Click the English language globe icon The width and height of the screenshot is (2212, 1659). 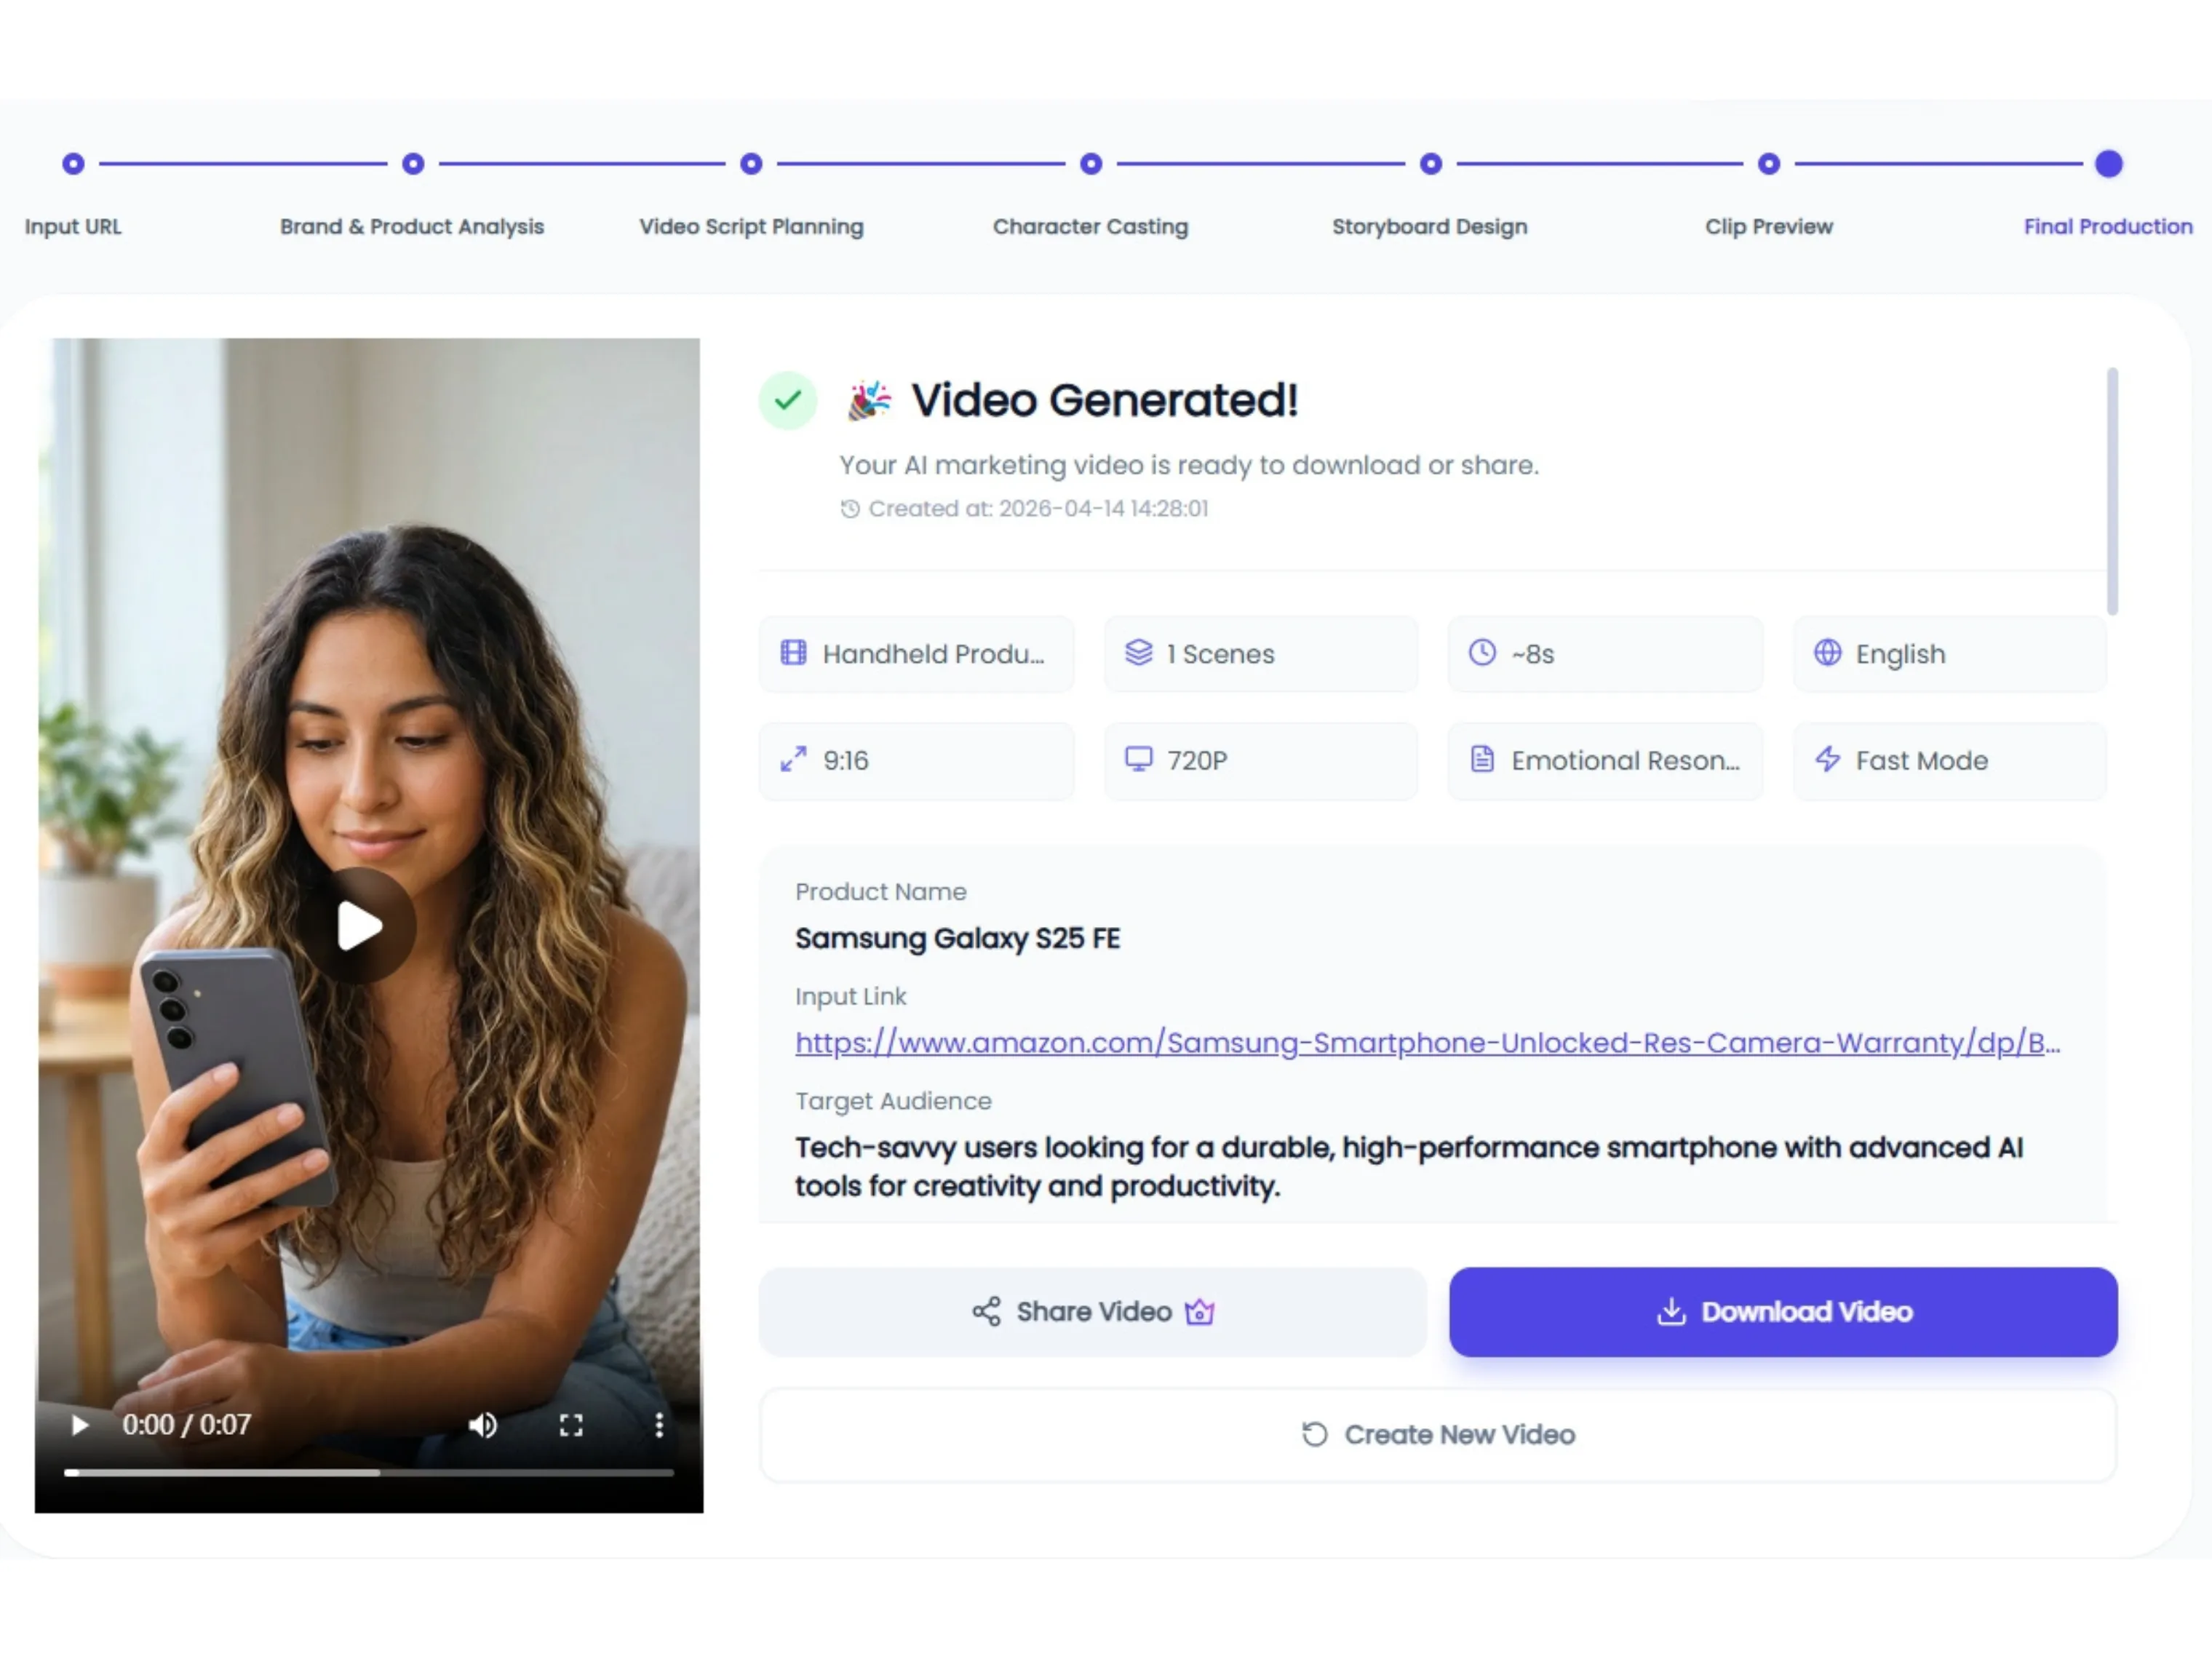[x=1827, y=653]
